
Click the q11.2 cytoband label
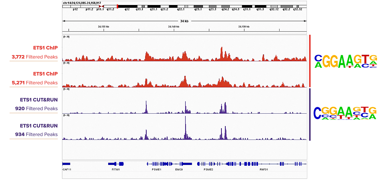(111, 9)
